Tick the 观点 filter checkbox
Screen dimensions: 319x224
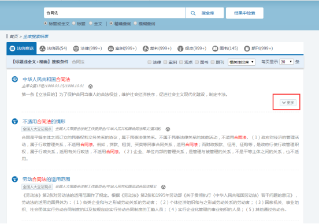tap(181, 62)
